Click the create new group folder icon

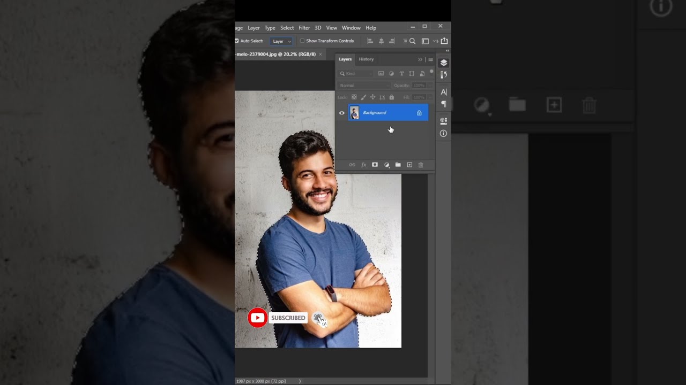pyautogui.click(x=398, y=165)
